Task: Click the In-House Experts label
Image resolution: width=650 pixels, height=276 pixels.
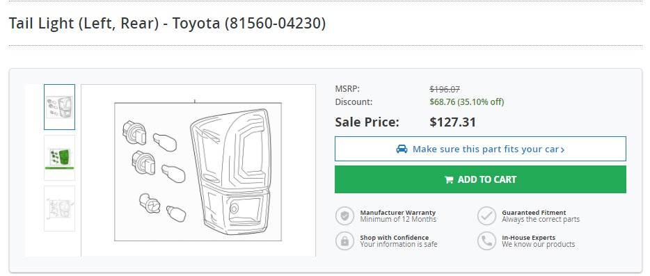Action: click(x=528, y=238)
